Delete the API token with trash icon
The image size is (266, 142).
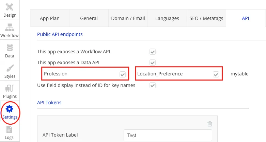pyautogui.click(x=210, y=124)
